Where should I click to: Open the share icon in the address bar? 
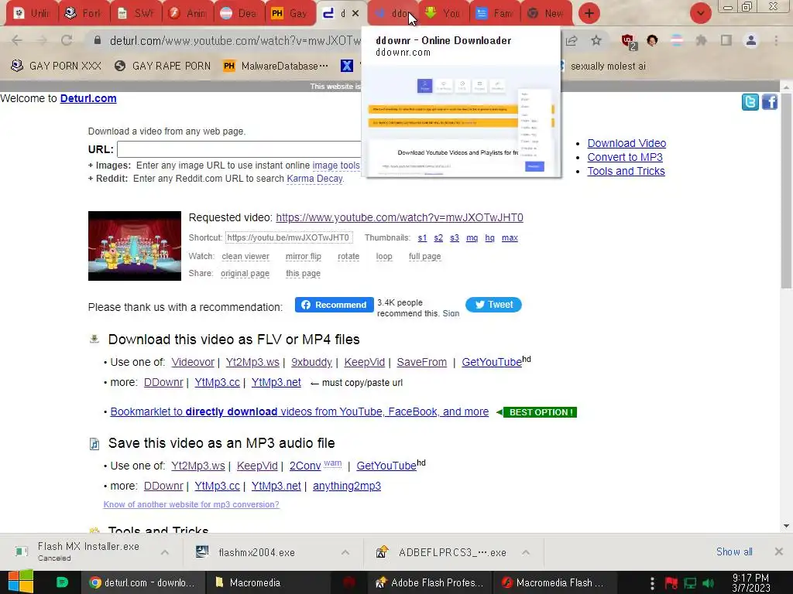(572, 40)
